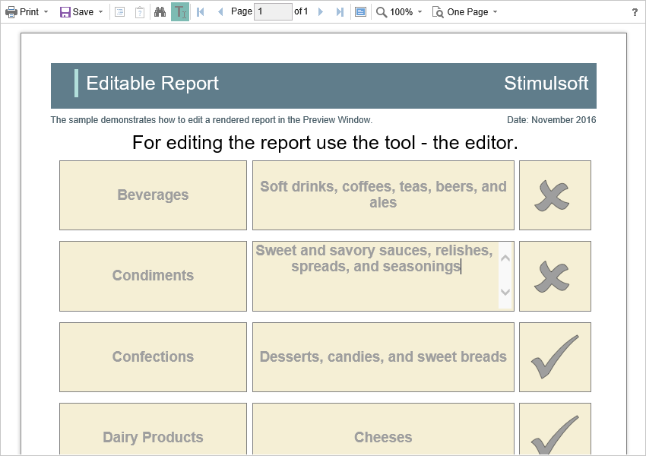
Task: Click the Bookmarks panel icon
Action: point(120,12)
